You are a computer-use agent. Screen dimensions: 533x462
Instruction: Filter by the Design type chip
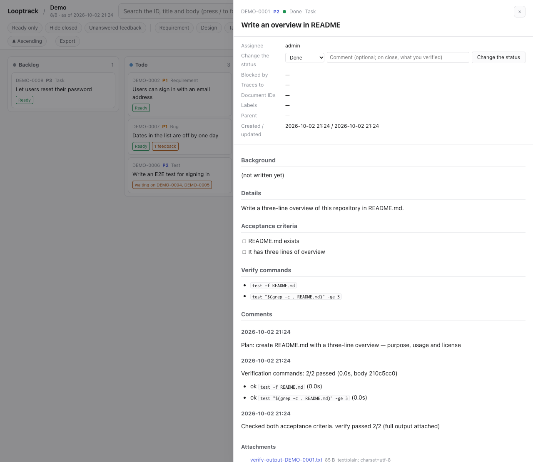coord(209,28)
